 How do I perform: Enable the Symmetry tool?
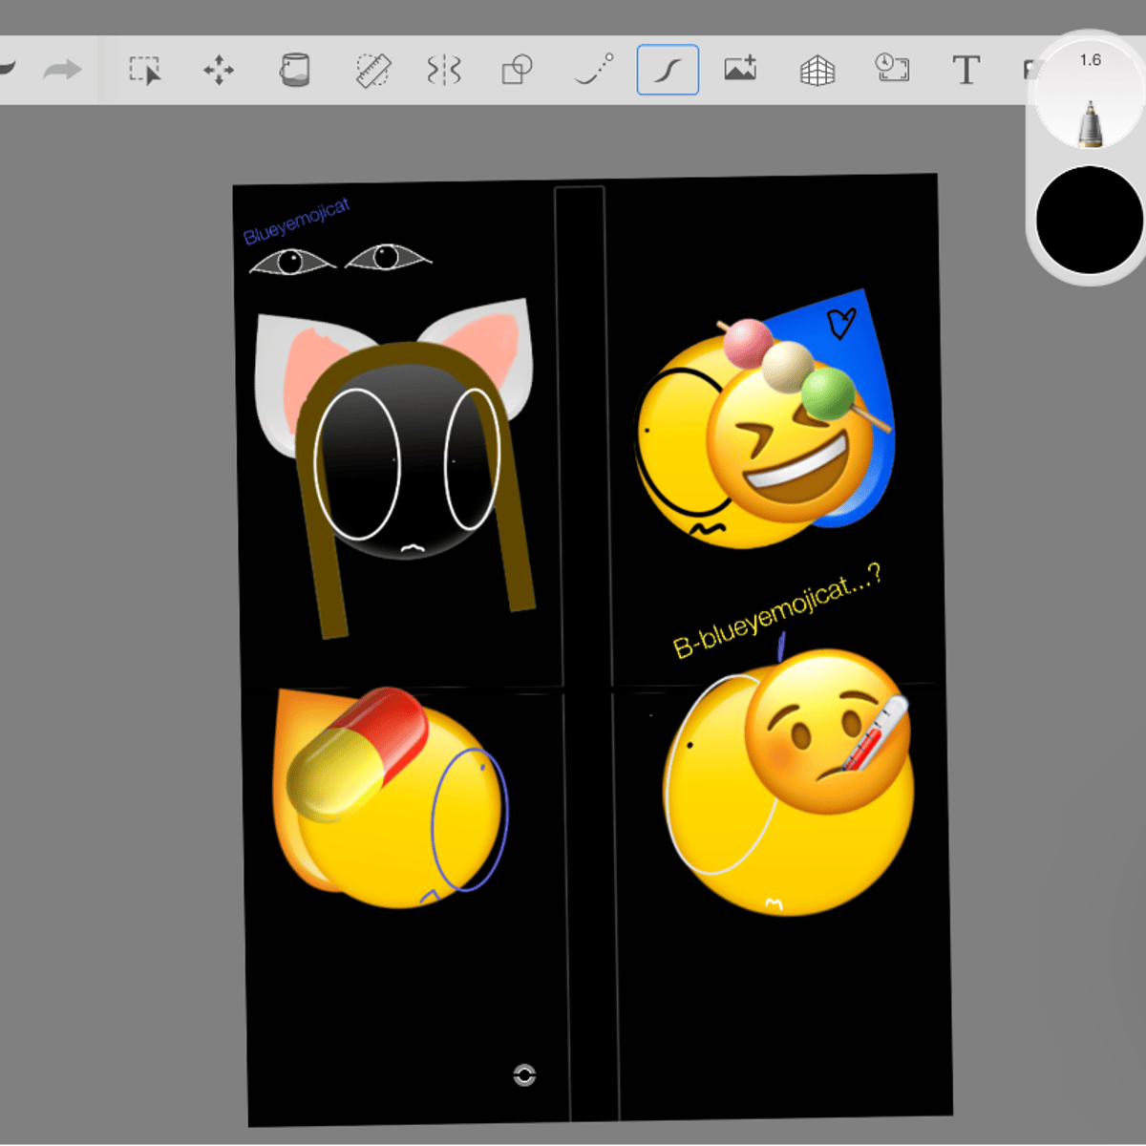tap(444, 70)
